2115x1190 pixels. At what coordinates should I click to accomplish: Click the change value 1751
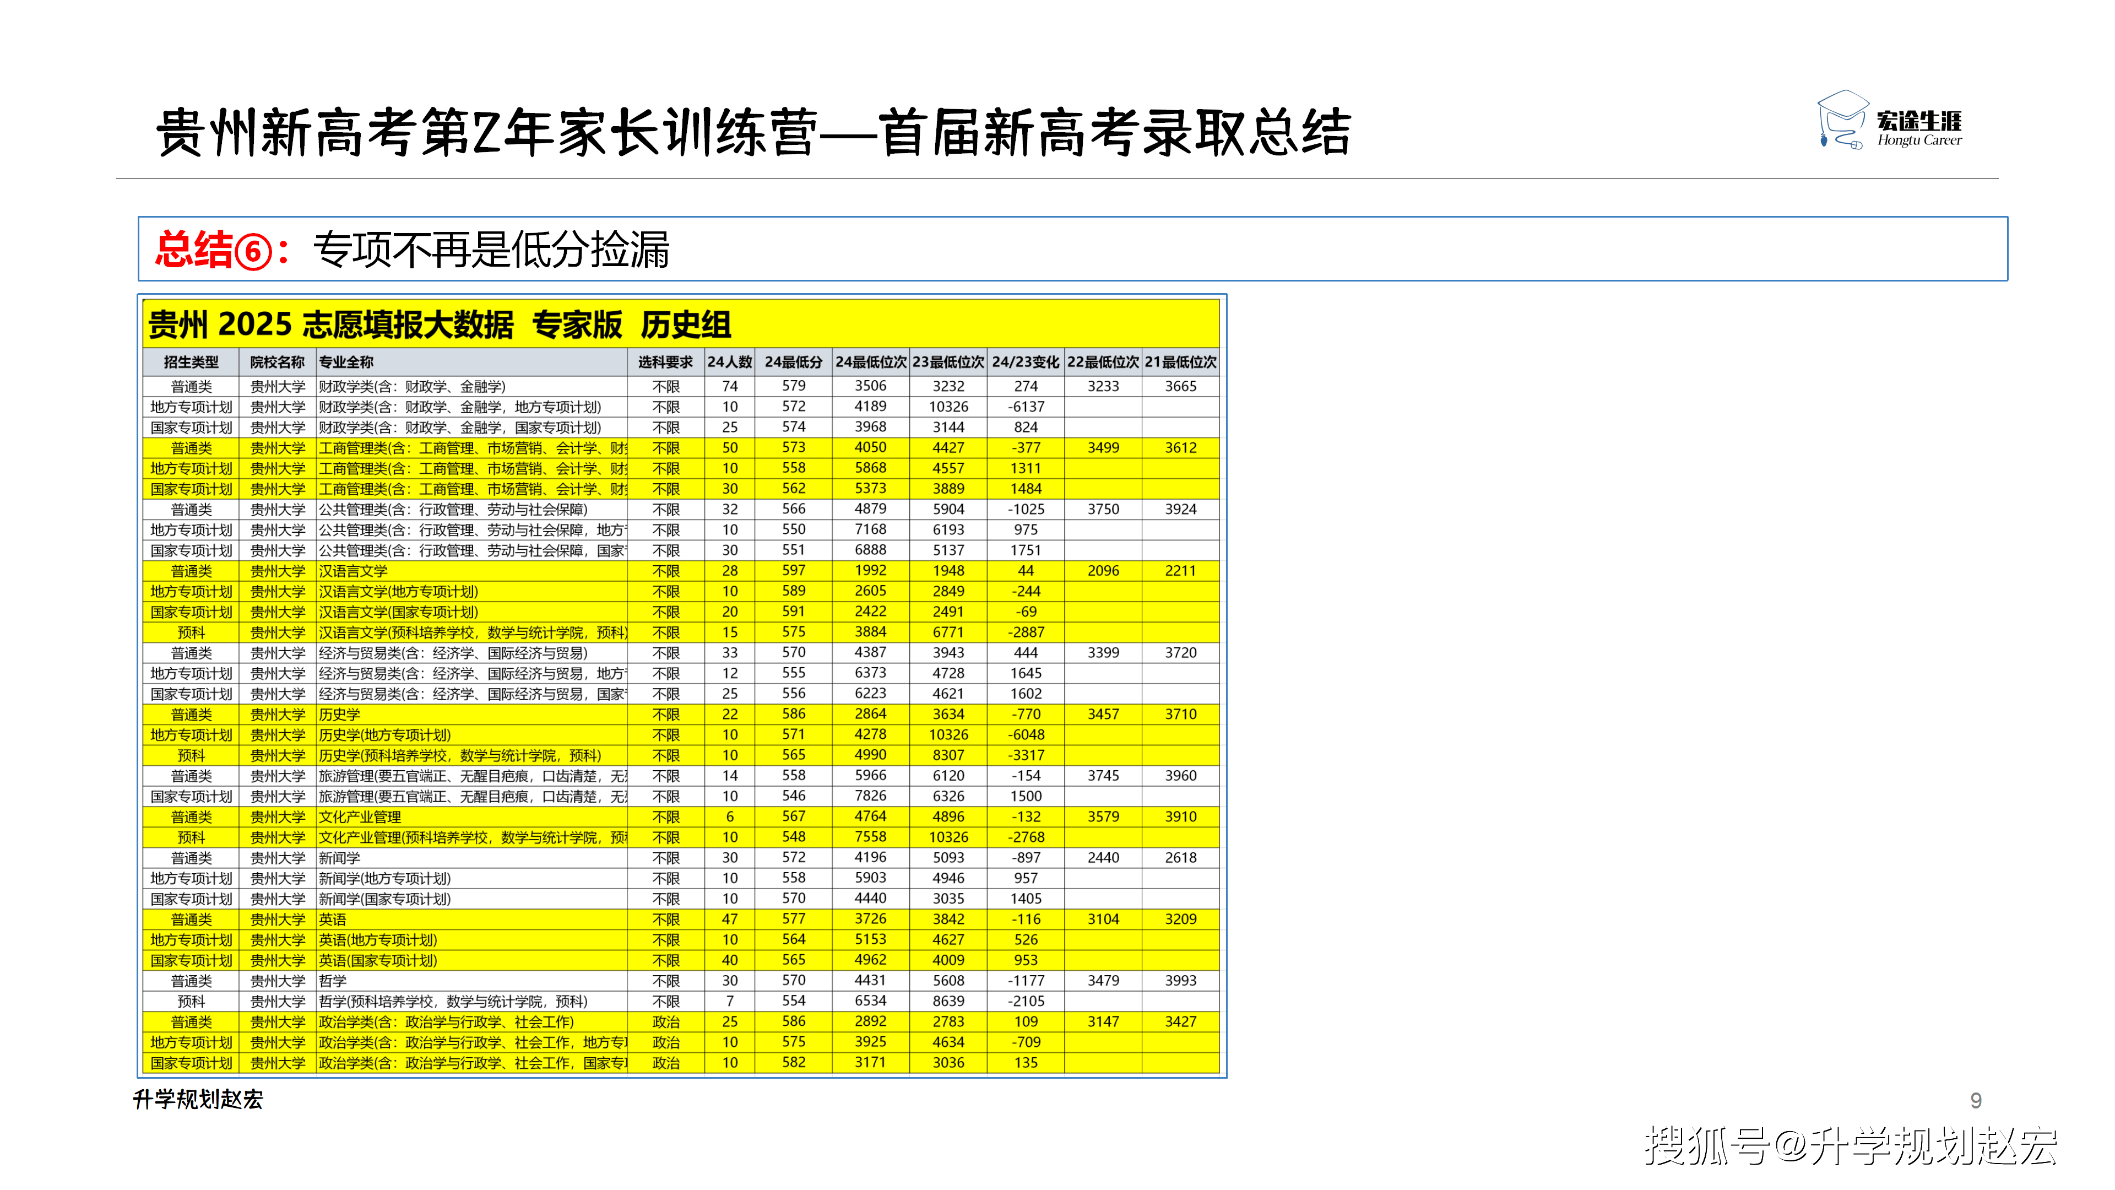[x=1026, y=550]
